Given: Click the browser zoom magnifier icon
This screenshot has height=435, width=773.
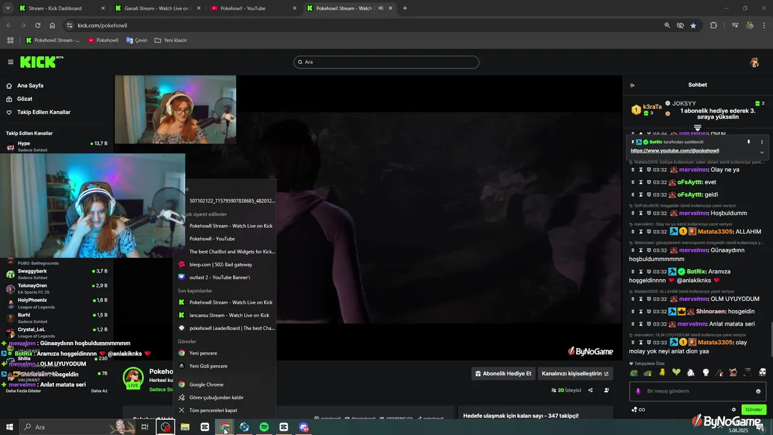Looking at the screenshot, I should (x=667, y=25).
